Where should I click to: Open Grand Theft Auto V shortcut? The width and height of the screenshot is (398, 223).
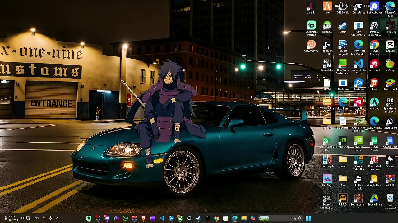coord(359,125)
